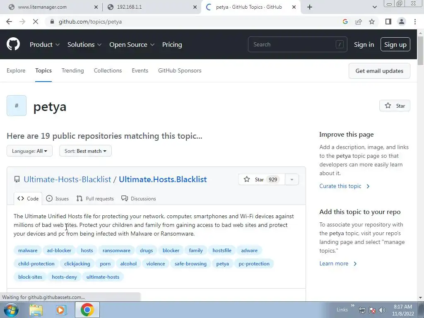Expand the Solutions menu
Viewport: 424px width, 318px height.
[x=84, y=45]
